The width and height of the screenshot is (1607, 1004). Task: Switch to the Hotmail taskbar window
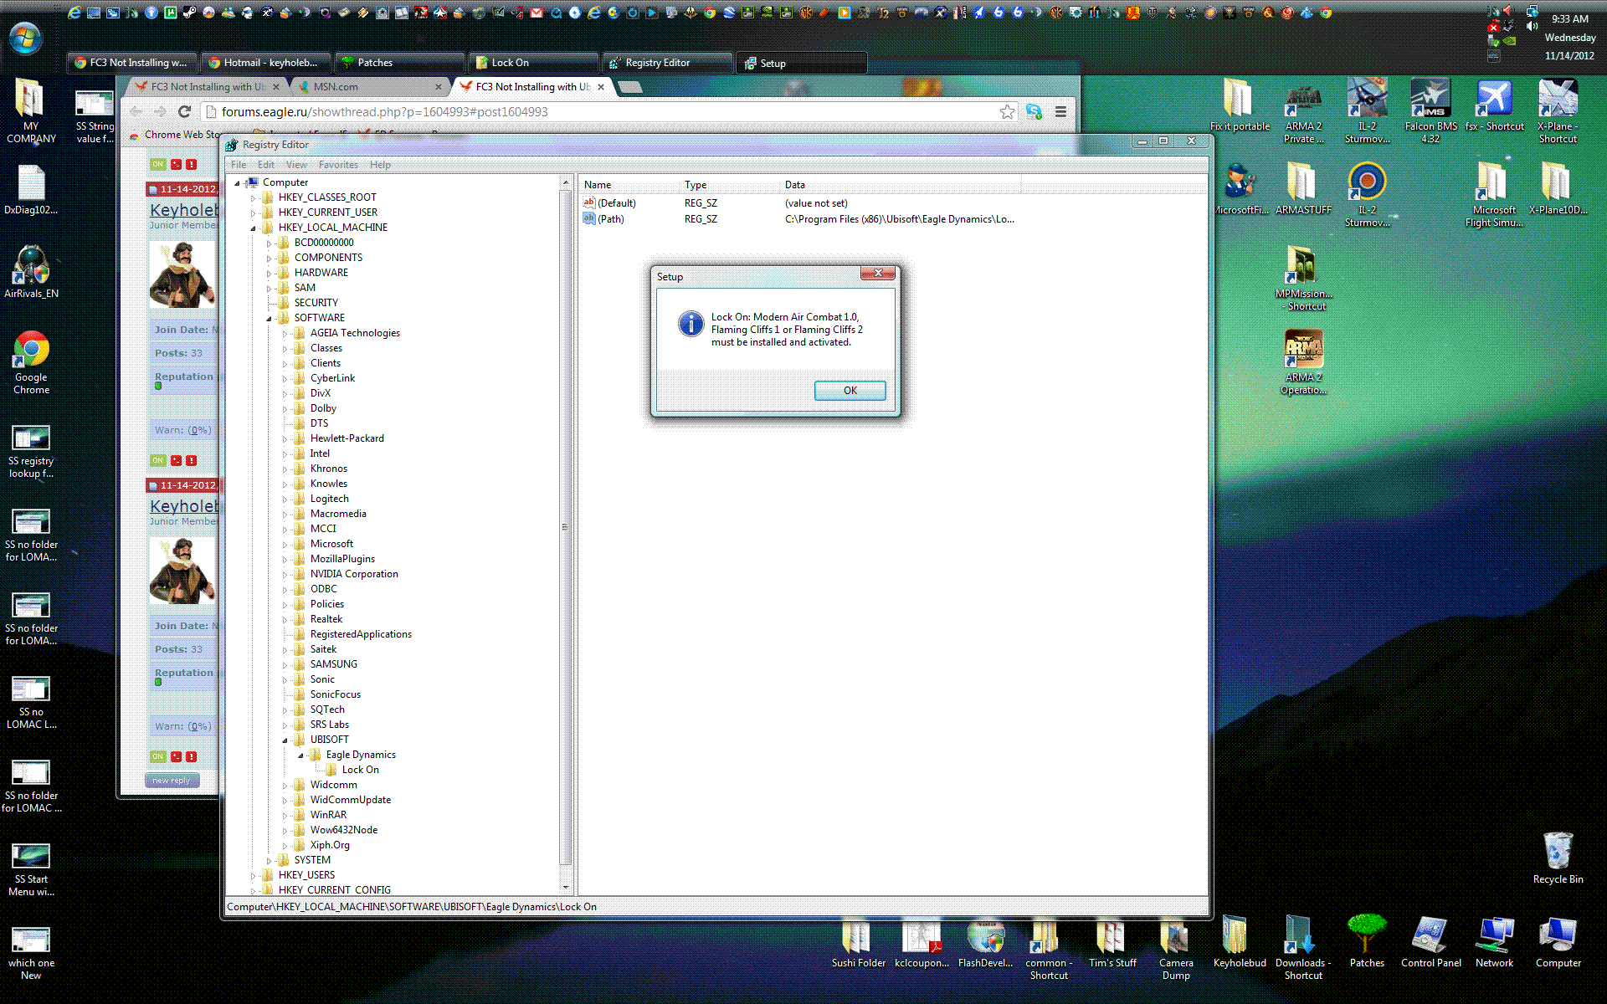point(266,63)
